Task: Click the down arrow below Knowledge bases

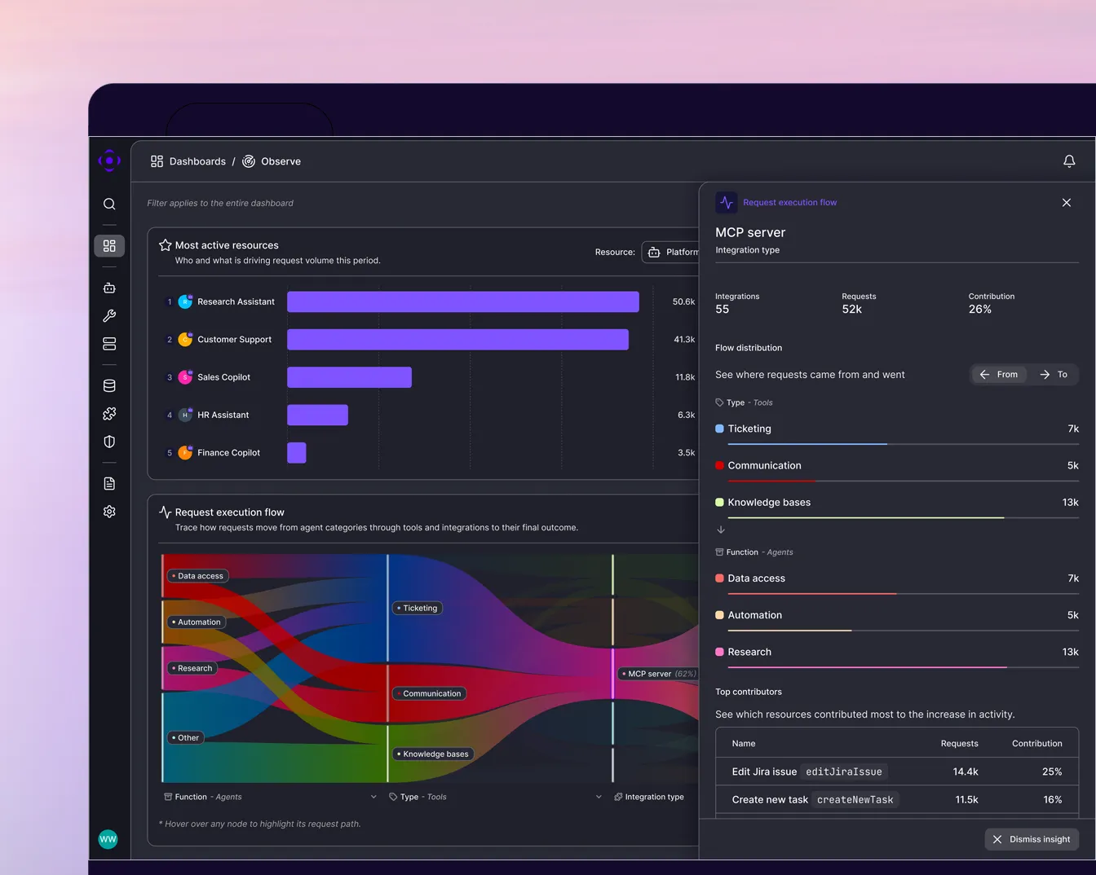Action: point(721,530)
